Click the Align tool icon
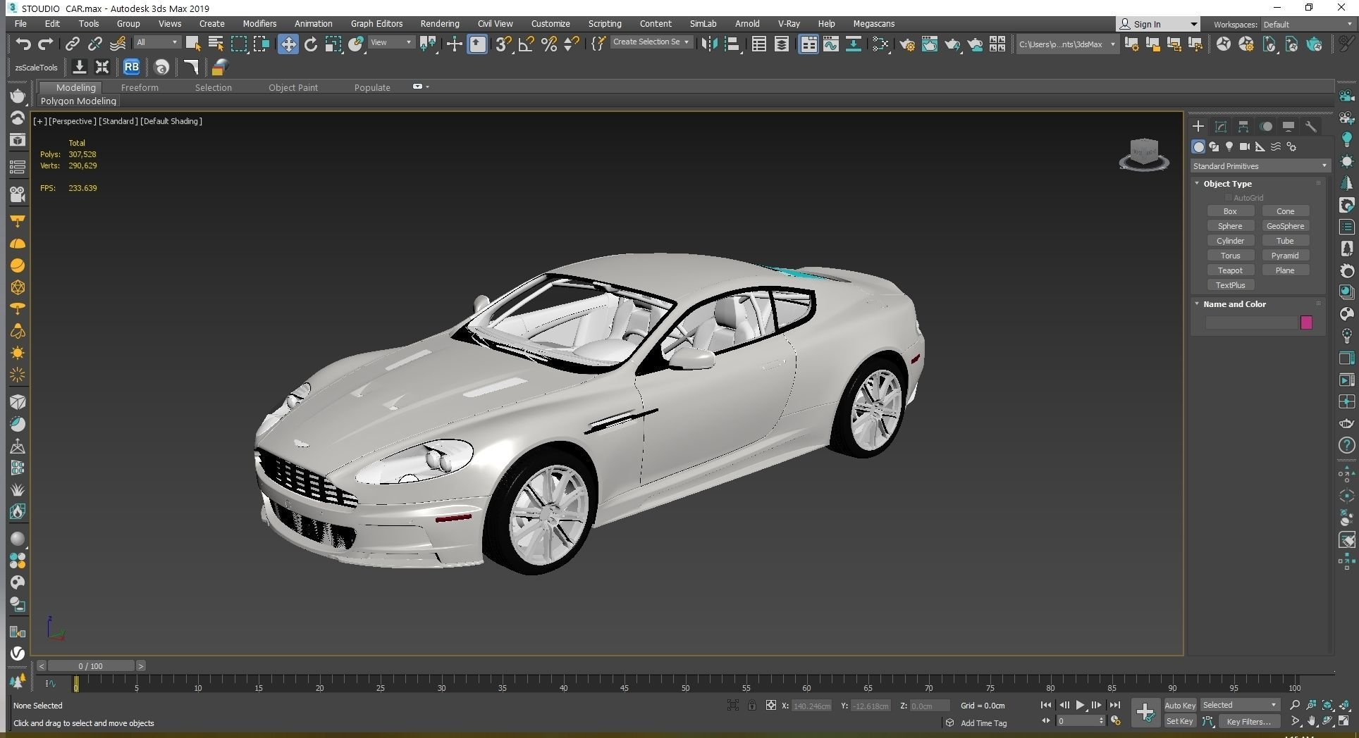 (x=732, y=44)
